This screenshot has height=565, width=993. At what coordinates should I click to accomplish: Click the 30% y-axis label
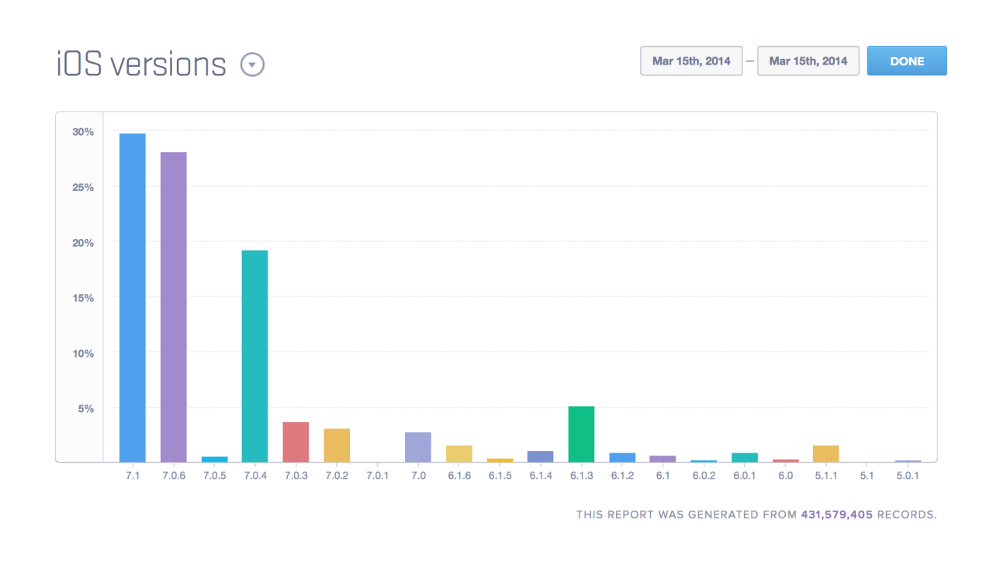tap(83, 132)
